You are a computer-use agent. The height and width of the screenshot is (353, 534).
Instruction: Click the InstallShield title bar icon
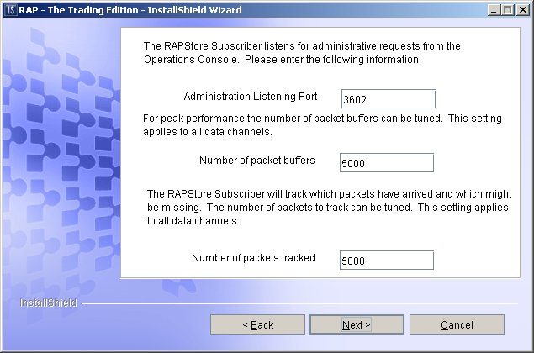click(x=11, y=10)
